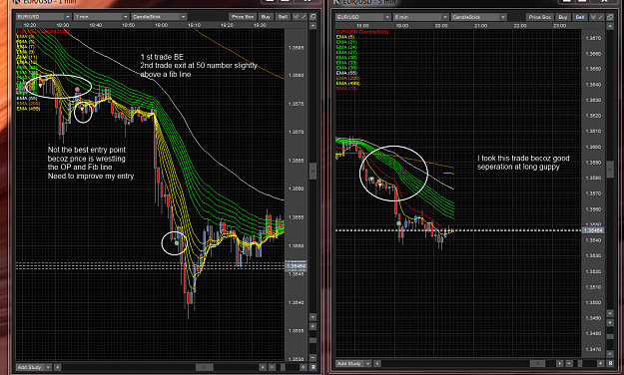
Task: Click vertical zoom in plus, 5 min chart
Action: [610, 323]
